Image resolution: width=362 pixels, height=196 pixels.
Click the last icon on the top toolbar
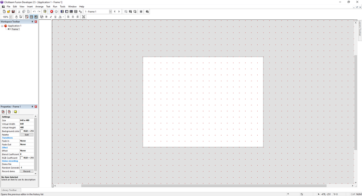147,12
